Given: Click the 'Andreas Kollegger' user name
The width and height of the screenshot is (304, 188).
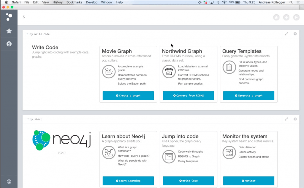Looking at the screenshot, I should (272, 2).
